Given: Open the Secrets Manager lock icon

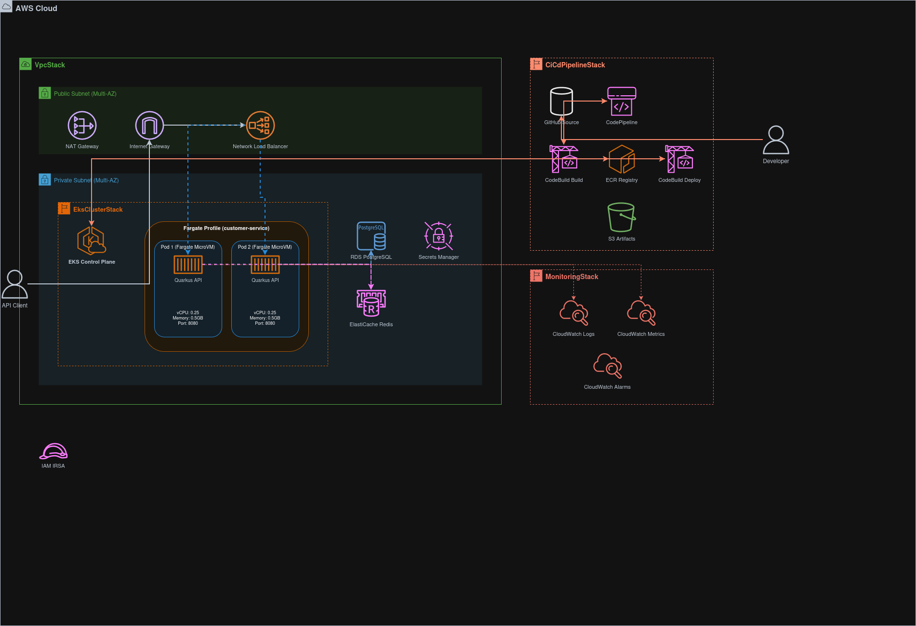Looking at the screenshot, I should (x=438, y=236).
